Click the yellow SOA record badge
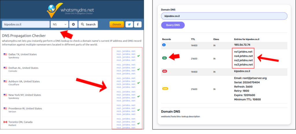The width and height of the screenshot is (296, 134). (x=165, y=88)
